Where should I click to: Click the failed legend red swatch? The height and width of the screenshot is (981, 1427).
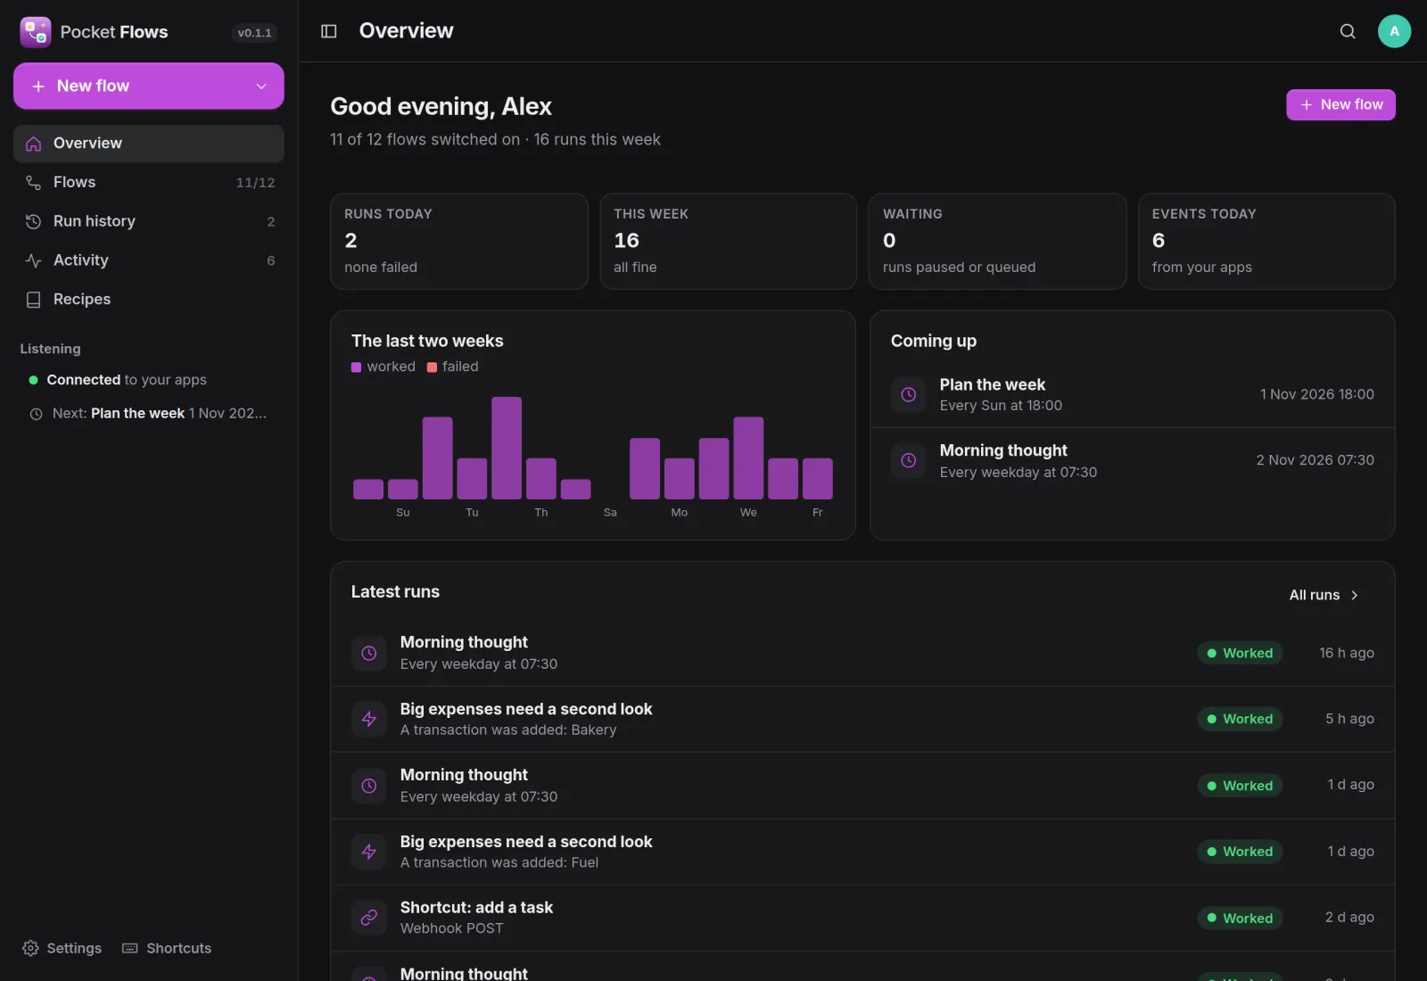[x=432, y=367]
